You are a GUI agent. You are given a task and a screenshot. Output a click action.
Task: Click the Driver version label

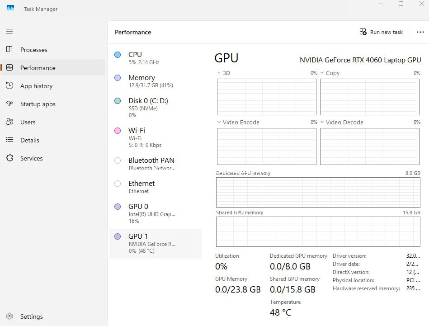click(x=349, y=256)
